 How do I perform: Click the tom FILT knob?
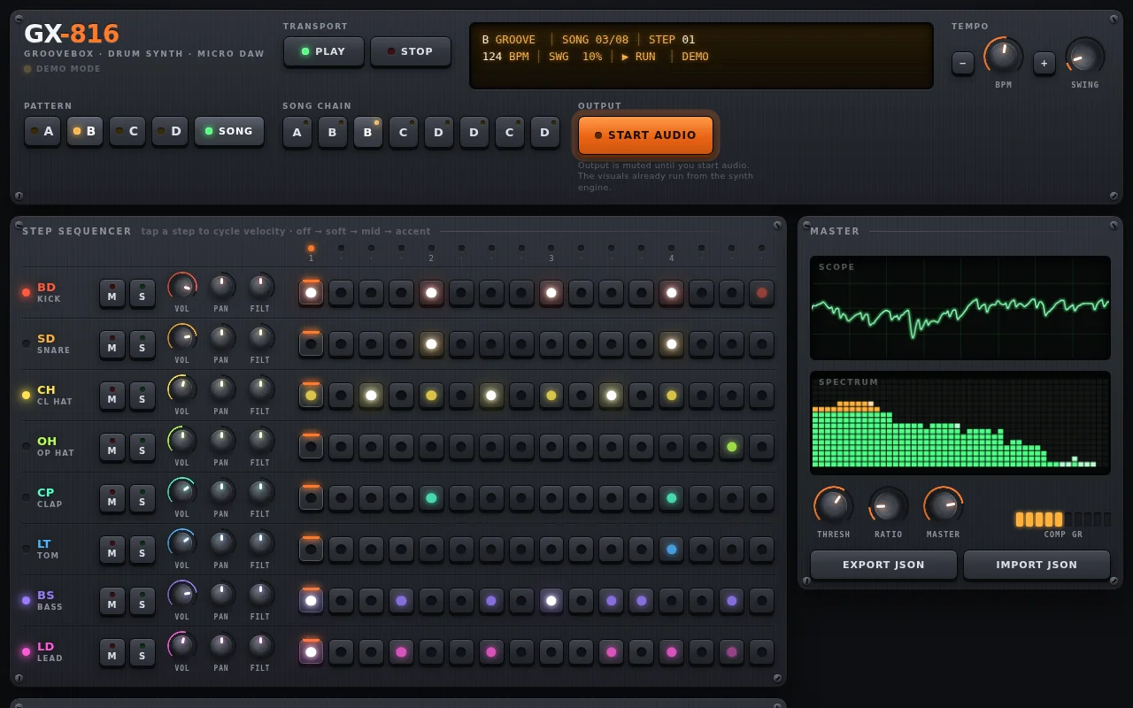(260, 542)
